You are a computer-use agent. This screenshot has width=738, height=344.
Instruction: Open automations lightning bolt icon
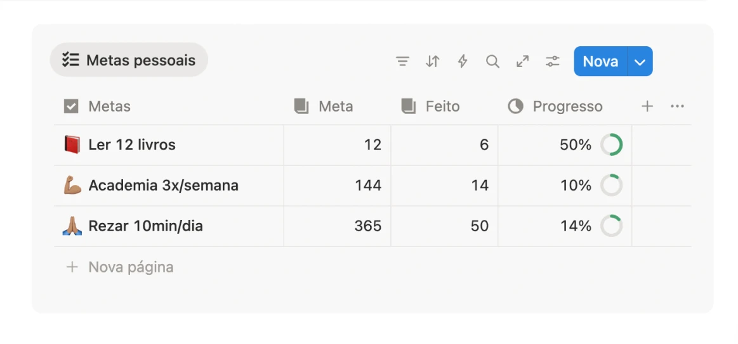(463, 61)
